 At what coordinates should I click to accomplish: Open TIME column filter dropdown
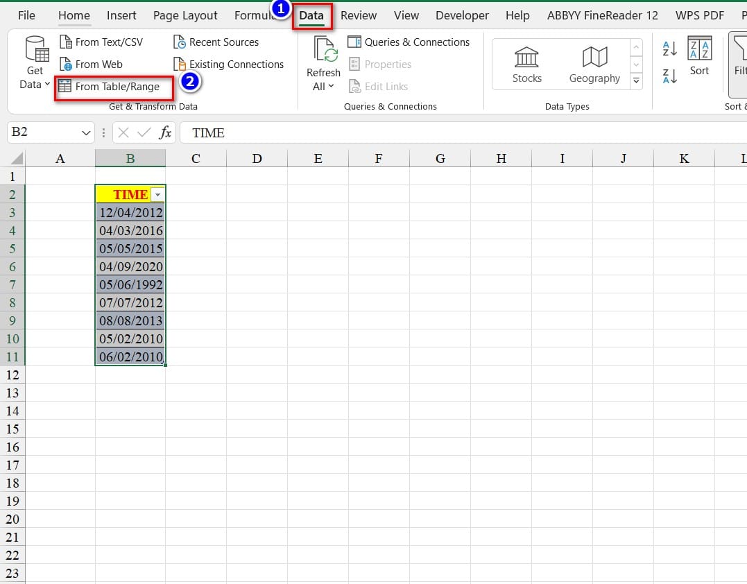(x=157, y=195)
